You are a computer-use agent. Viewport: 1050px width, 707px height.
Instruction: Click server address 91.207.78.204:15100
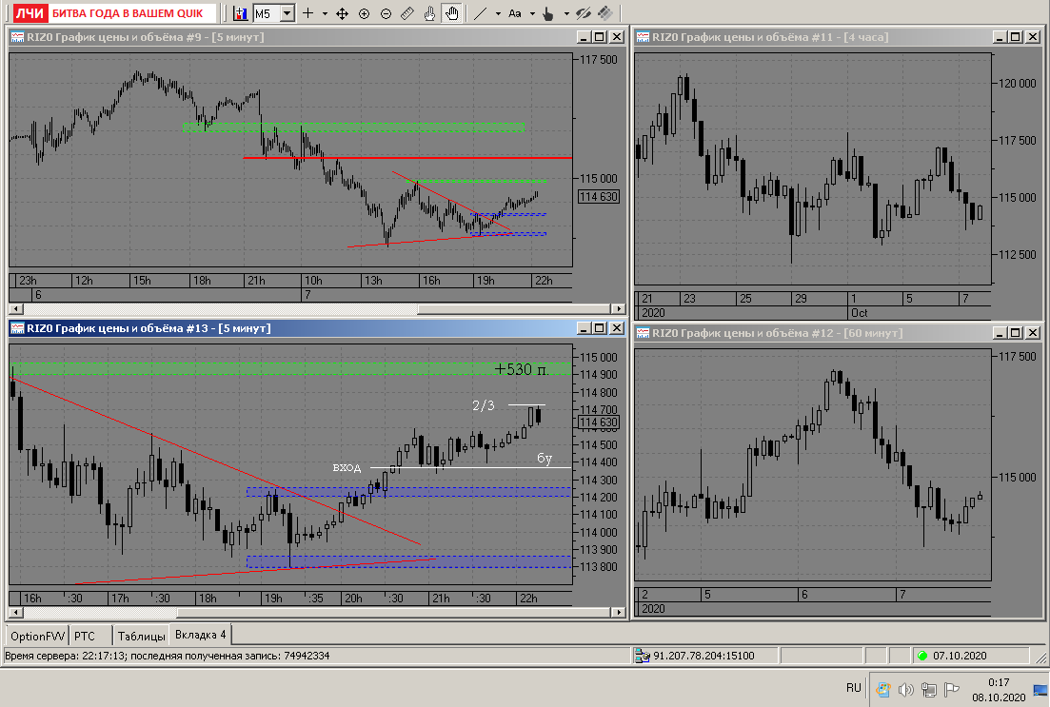tap(703, 656)
